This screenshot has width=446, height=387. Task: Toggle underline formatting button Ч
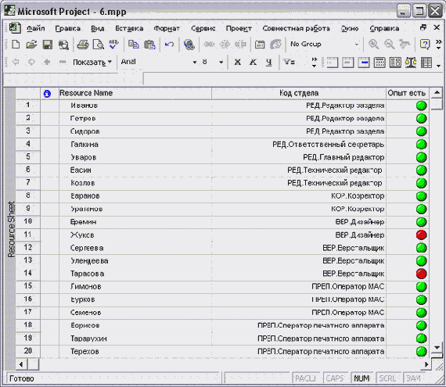pyautogui.click(x=268, y=62)
